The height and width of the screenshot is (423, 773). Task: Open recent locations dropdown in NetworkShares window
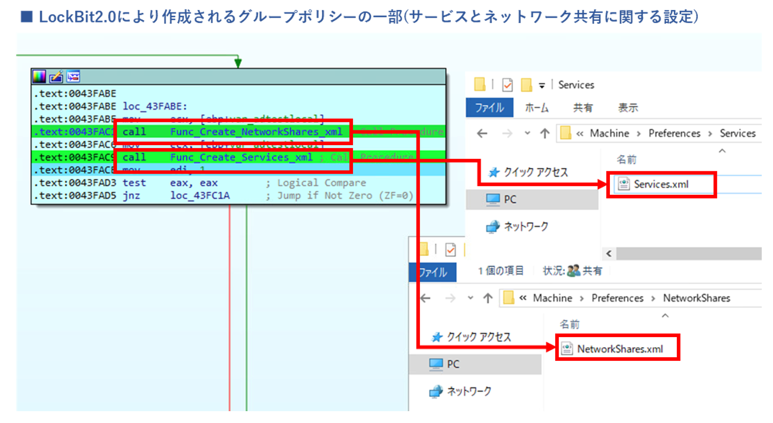470,298
